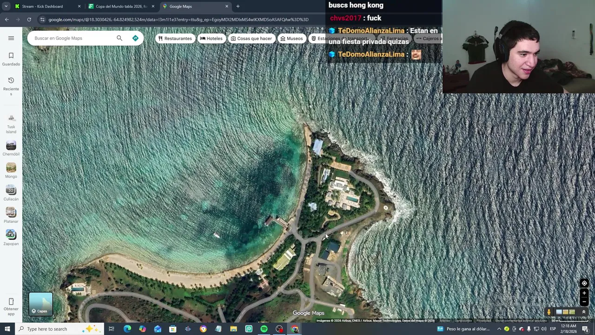
Task: Open the taskbar clock 12:18 AM
Action: [x=569, y=329]
